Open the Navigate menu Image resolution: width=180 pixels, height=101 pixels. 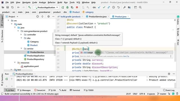click(26, 3)
